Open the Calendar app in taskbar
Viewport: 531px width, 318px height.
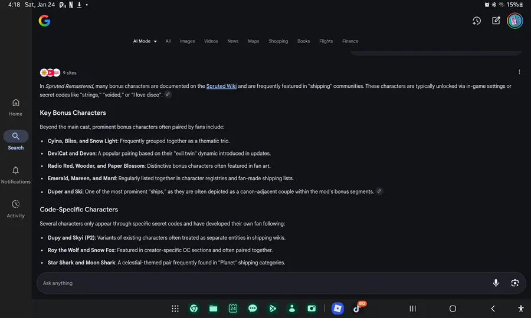tap(233, 309)
